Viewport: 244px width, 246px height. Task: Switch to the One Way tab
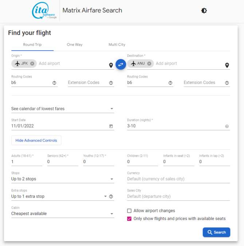75,45
